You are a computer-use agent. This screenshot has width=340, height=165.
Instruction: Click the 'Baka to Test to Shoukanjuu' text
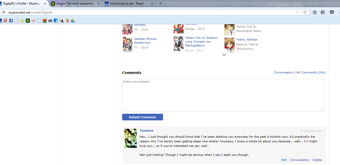[247, 46]
